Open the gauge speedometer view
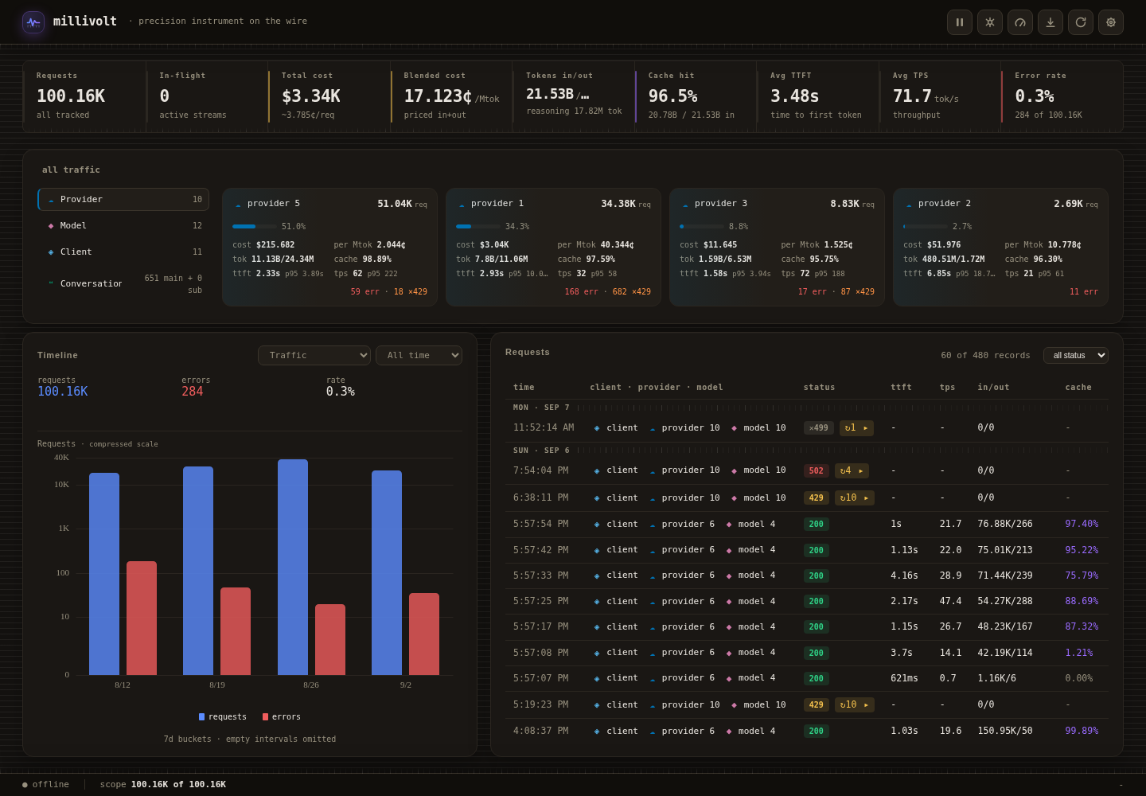The width and height of the screenshot is (1146, 796). tap(1020, 22)
